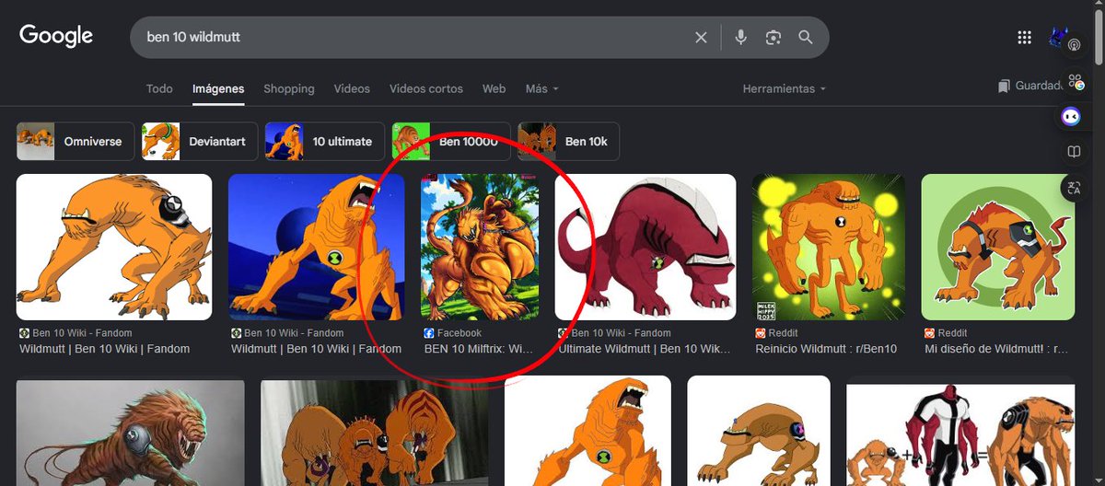Click the podcast broadcast sidebar icon
Screen dimensions: 1105x486
pyautogui.click(x=1072, y=44)
